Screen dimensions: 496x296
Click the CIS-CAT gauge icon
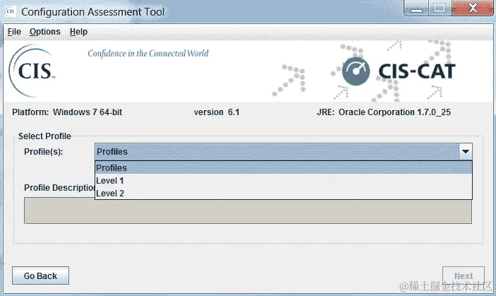356,71
